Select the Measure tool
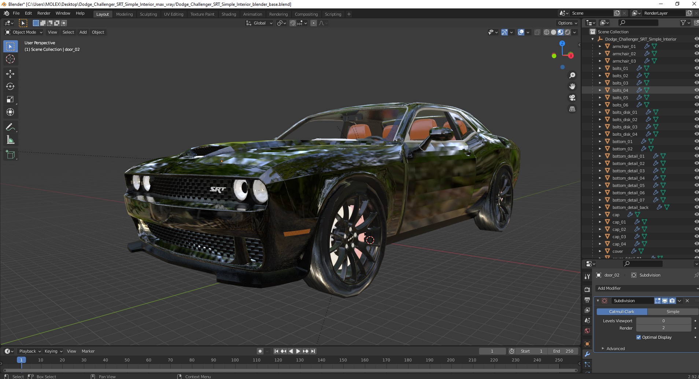The image size is (699, 379). [x=10, y=140]
